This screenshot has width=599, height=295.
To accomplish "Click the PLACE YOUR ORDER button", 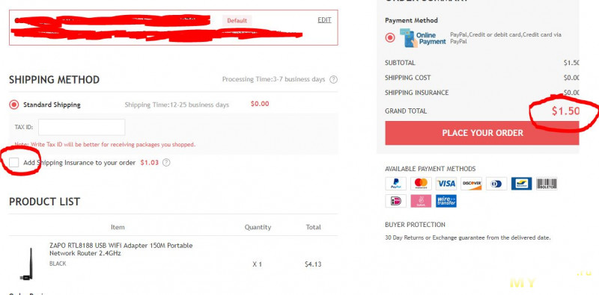I will click(x=482, y=133).
